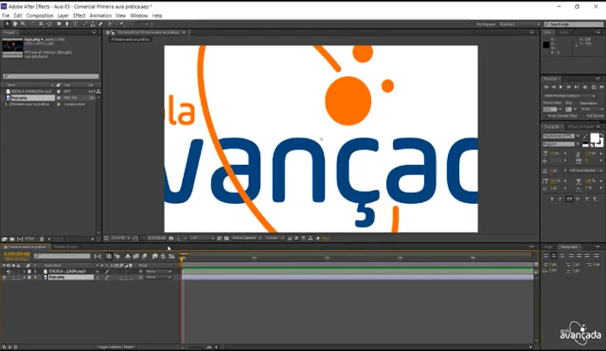Open the composition mini-flowchart in timeline
The height and width of the screenshot is (351, 606).
coord(98,256)
